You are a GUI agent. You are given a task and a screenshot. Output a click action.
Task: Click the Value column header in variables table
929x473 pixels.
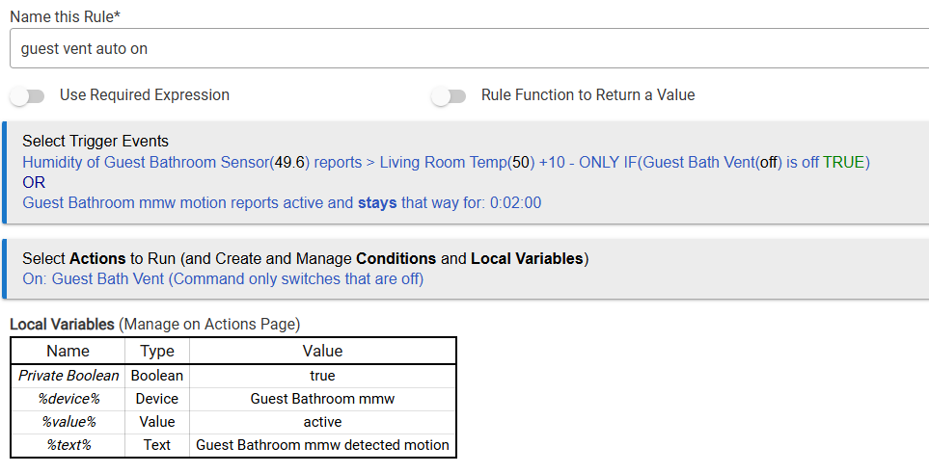click(x=322, y=351)
